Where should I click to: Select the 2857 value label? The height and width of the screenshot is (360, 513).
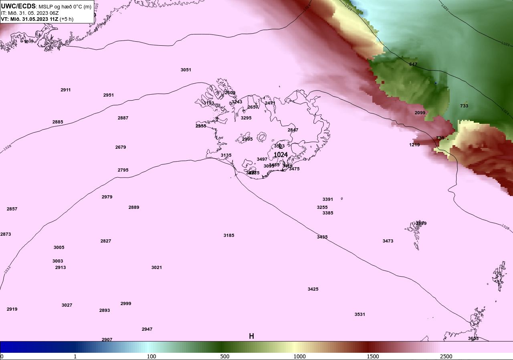[x=12, y=209]
